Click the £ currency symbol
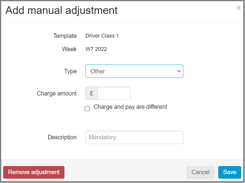This screenshot has width=245, height=183. pos(91,93)
